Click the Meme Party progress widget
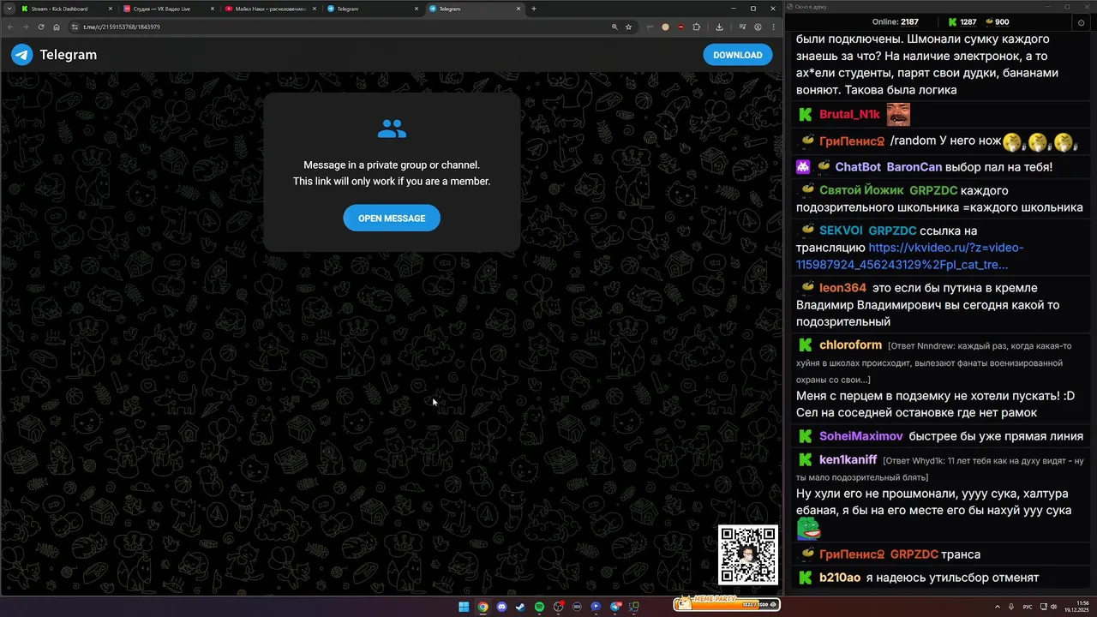1097x617 pixels. coord(726,603)
